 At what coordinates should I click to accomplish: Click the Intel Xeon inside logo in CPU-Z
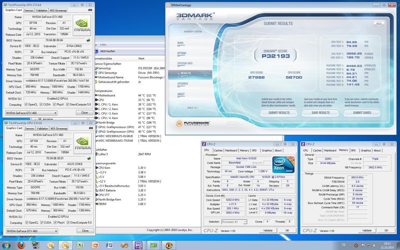[x=283, y=165]
